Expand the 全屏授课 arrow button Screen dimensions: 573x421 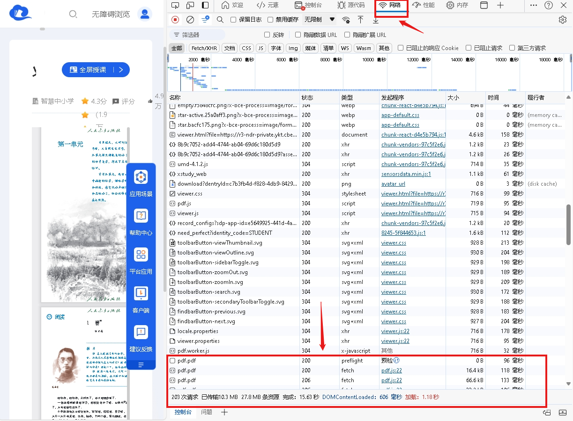121,70
